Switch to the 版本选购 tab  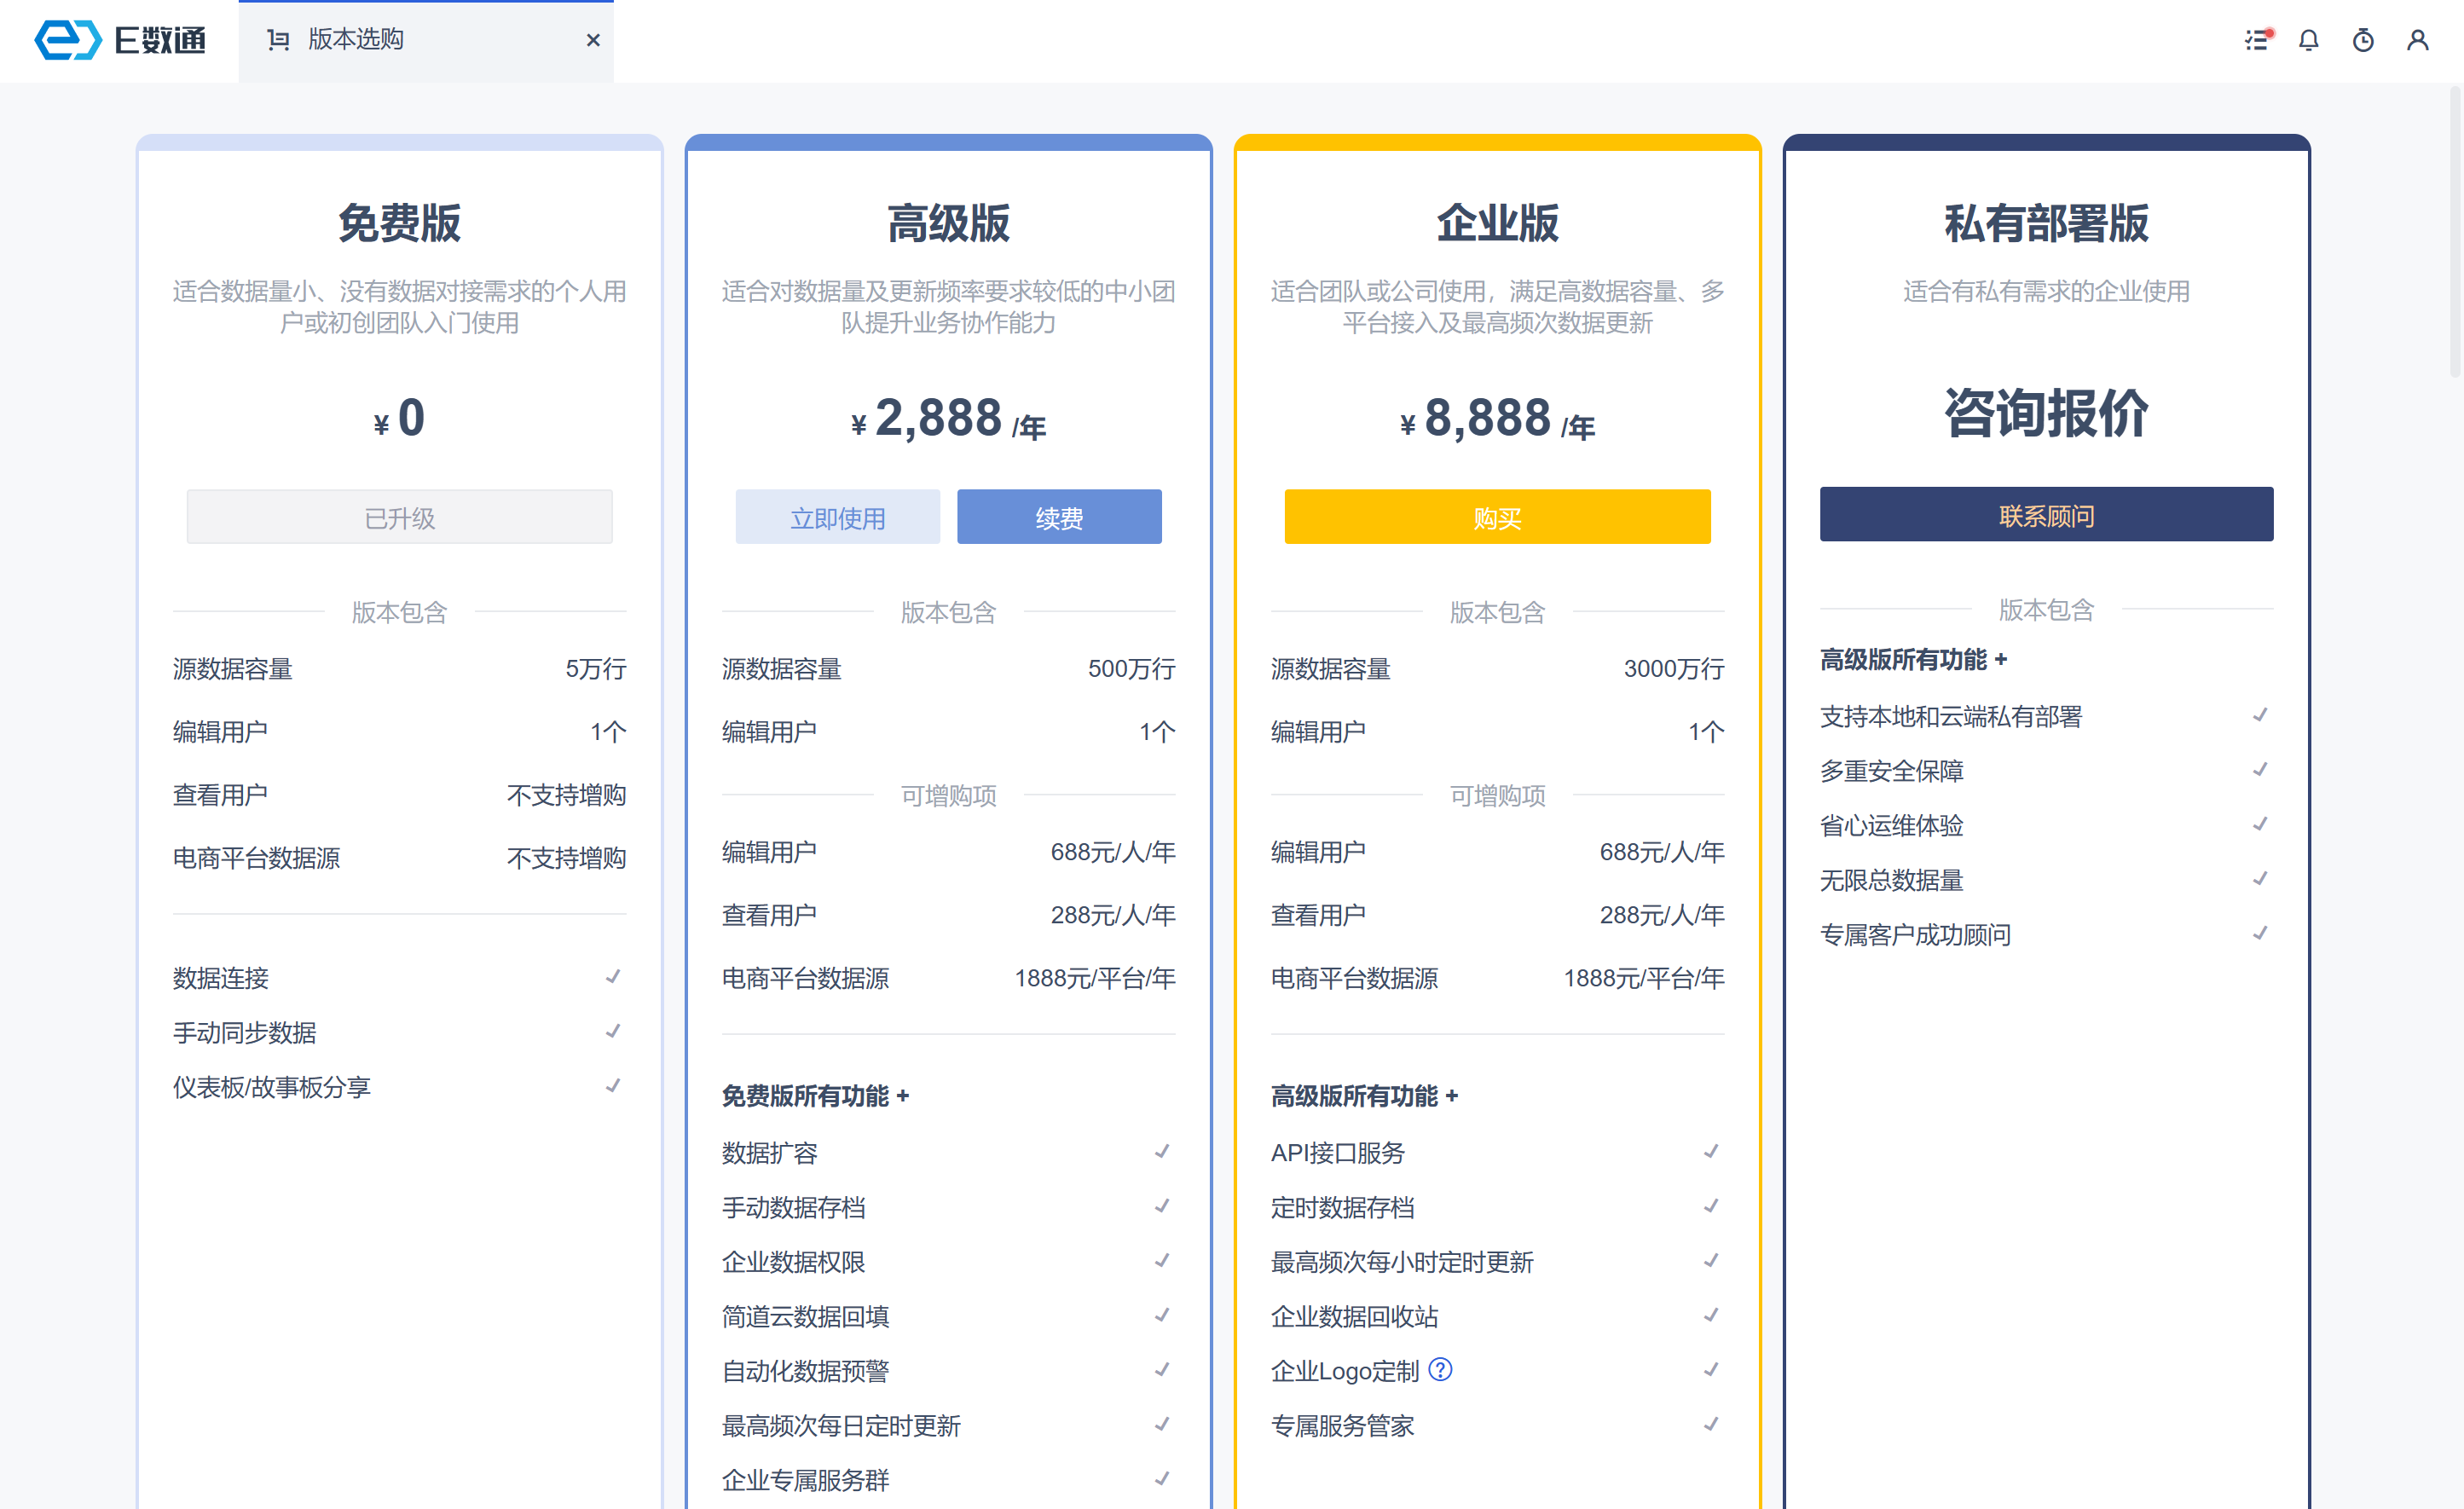[355, 40]
